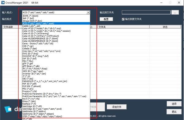
Task: Select Solid Edge 3D (*.par) format
Action: (56, 109)
